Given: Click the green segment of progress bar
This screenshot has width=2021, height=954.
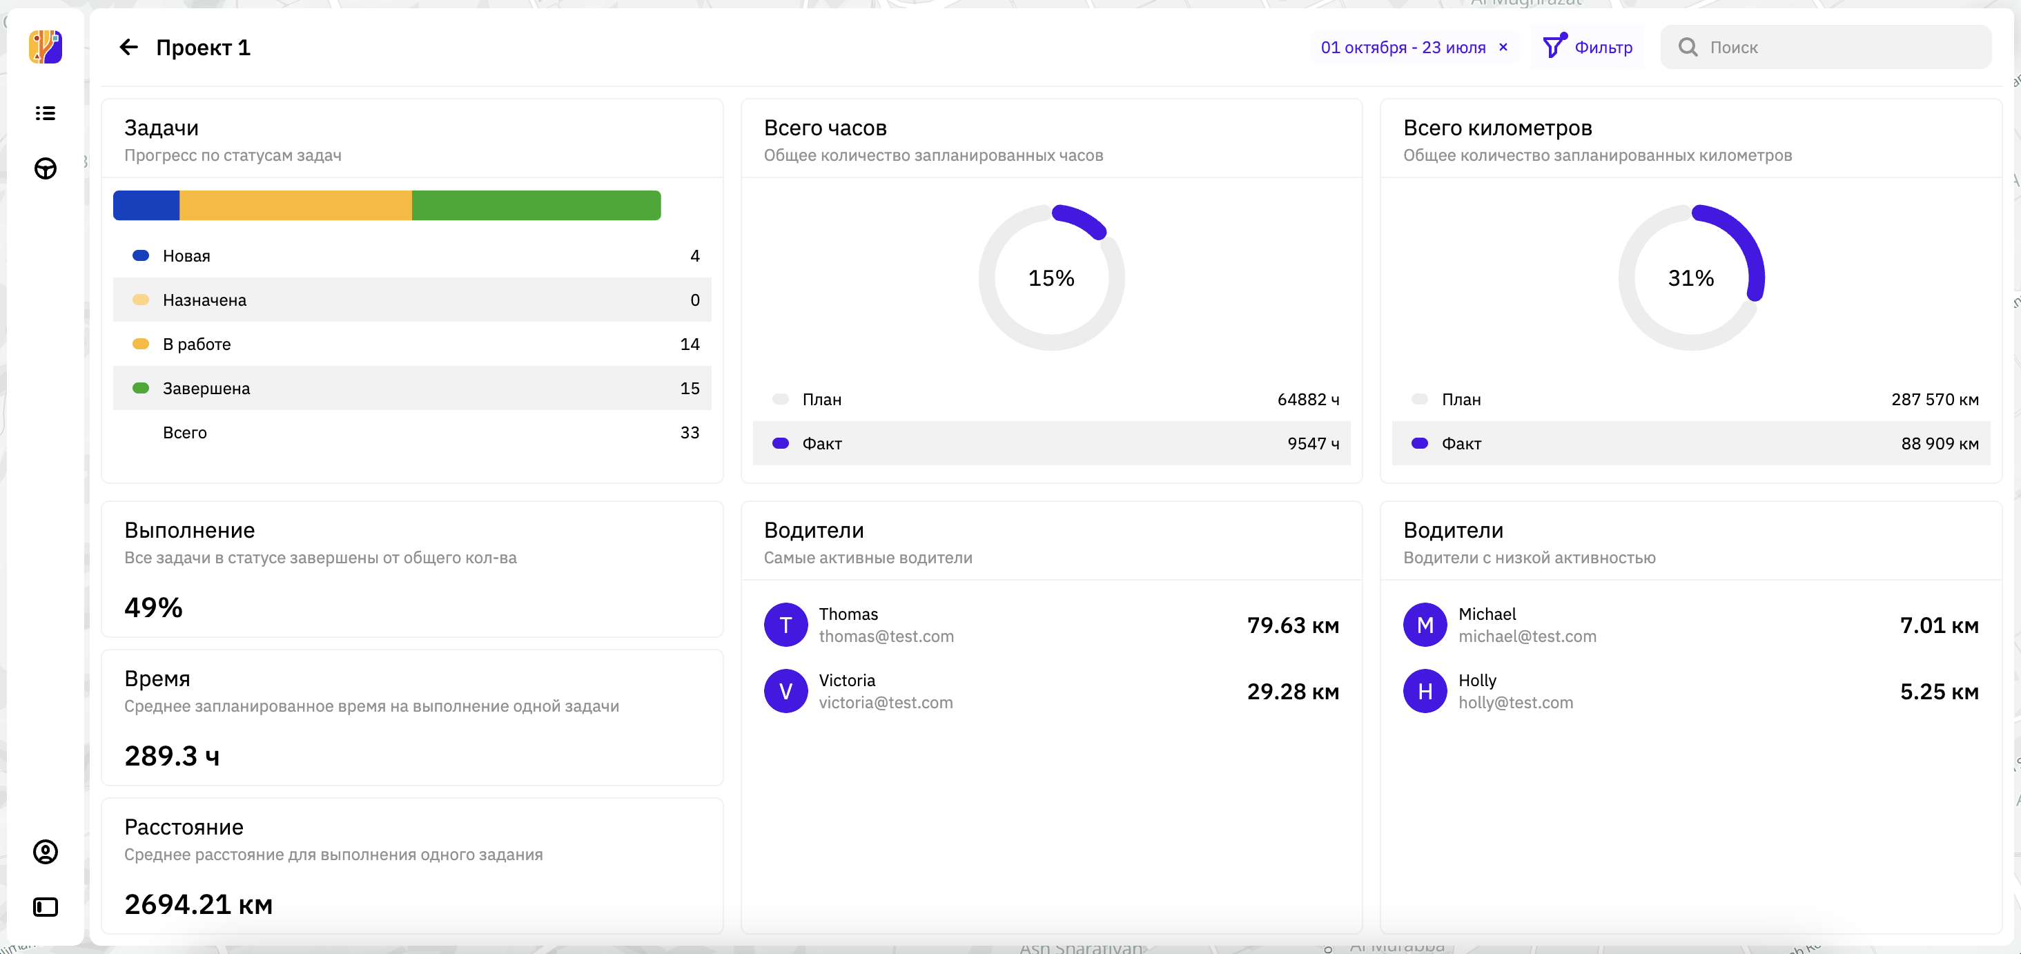Looking at the screenshot, I should [536, 206].
